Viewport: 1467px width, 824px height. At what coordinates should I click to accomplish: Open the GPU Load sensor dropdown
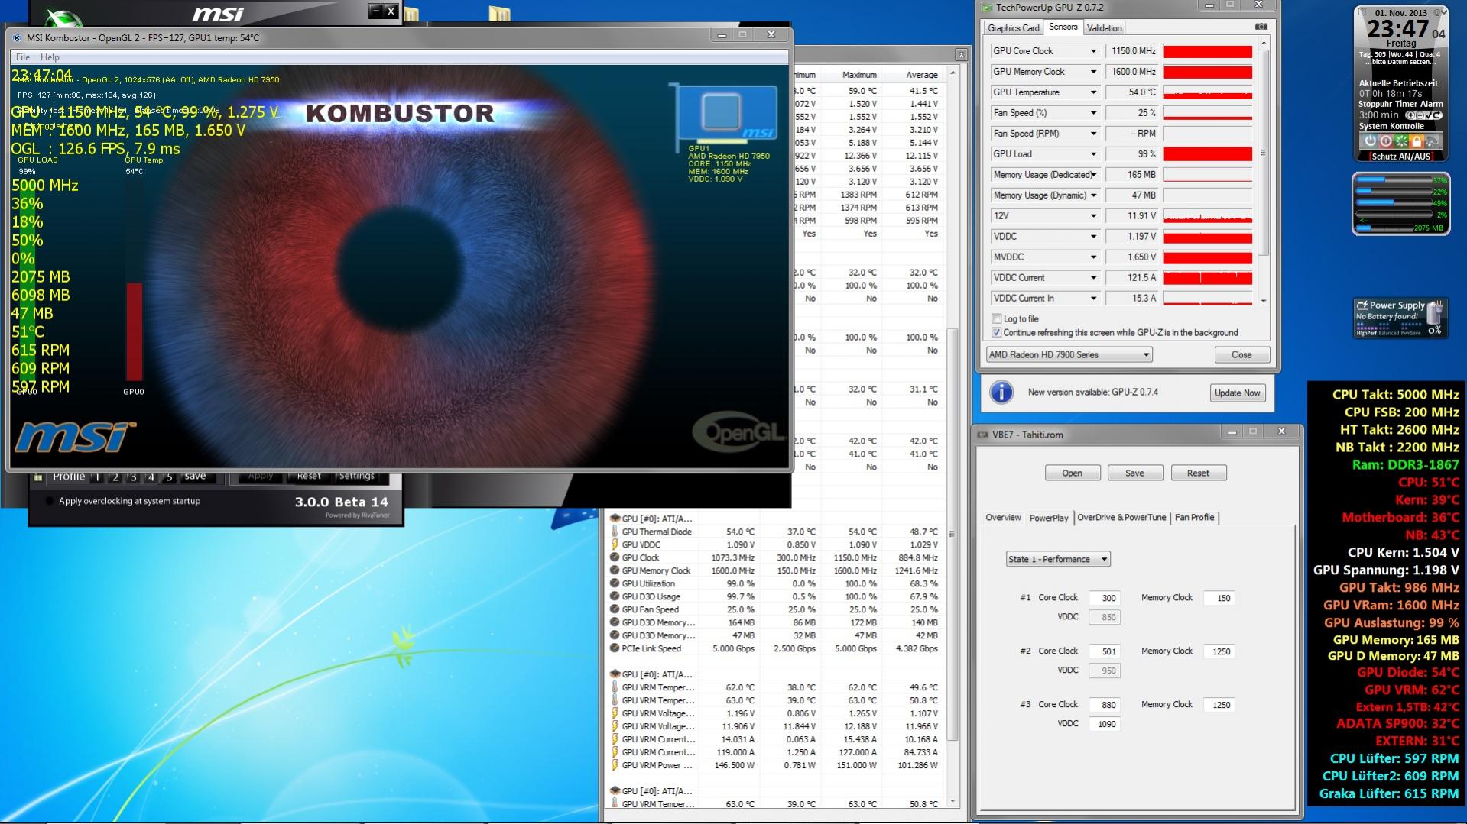[1093, 154]
